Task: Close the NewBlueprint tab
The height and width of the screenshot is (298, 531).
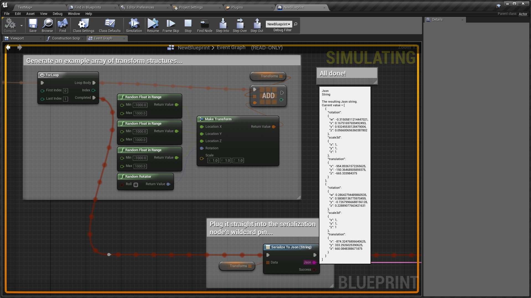Action: (325, 8)
